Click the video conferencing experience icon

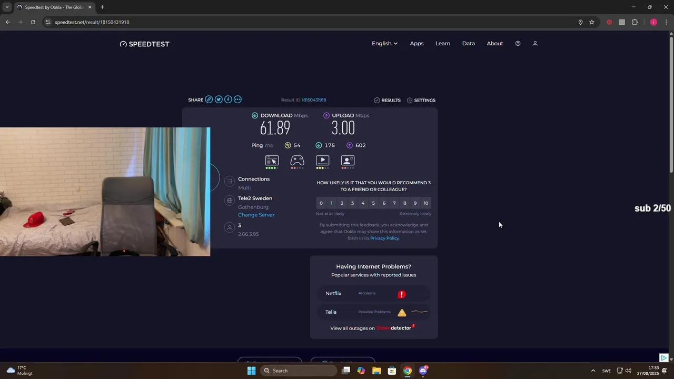point(348,161)
